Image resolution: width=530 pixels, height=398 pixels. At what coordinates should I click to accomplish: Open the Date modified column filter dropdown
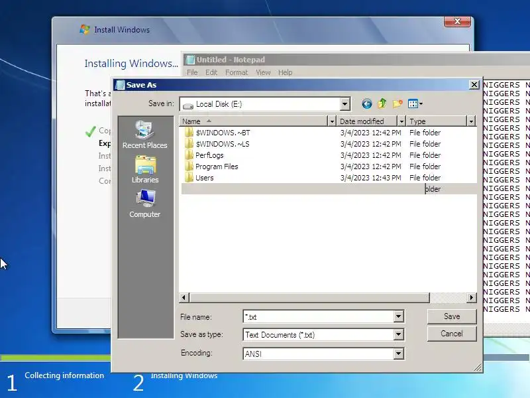401,121
